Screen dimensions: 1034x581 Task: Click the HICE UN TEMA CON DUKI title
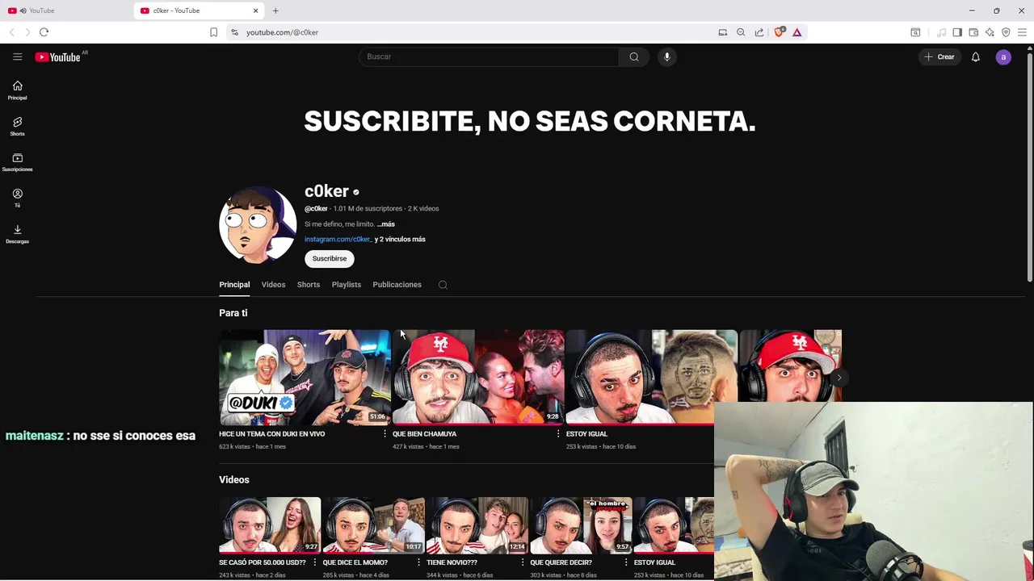tap(272, 434)
